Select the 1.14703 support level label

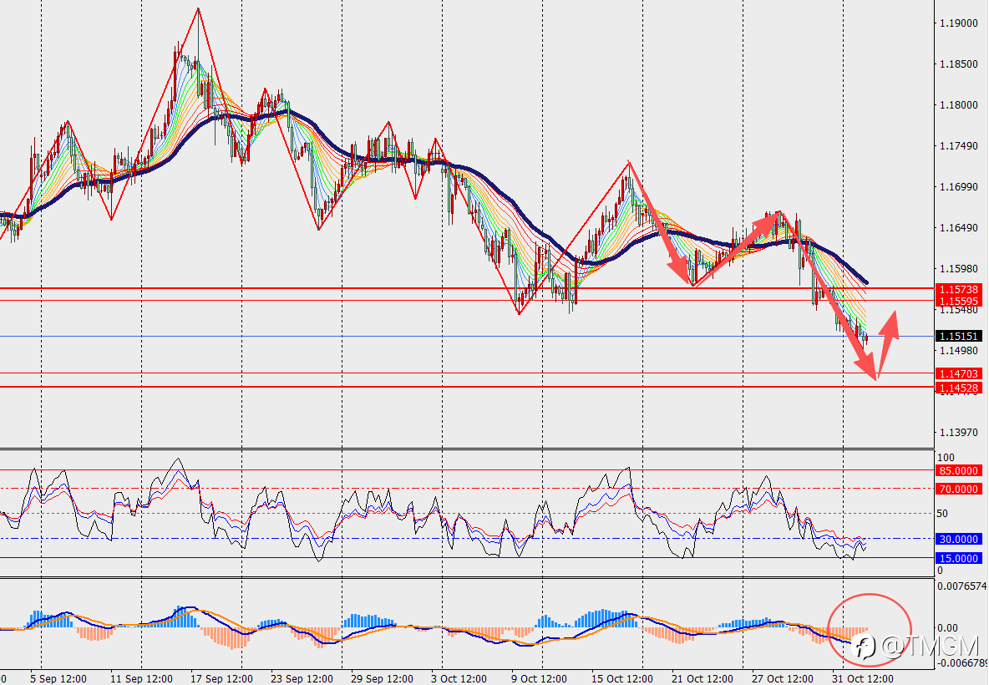(959, 374)
